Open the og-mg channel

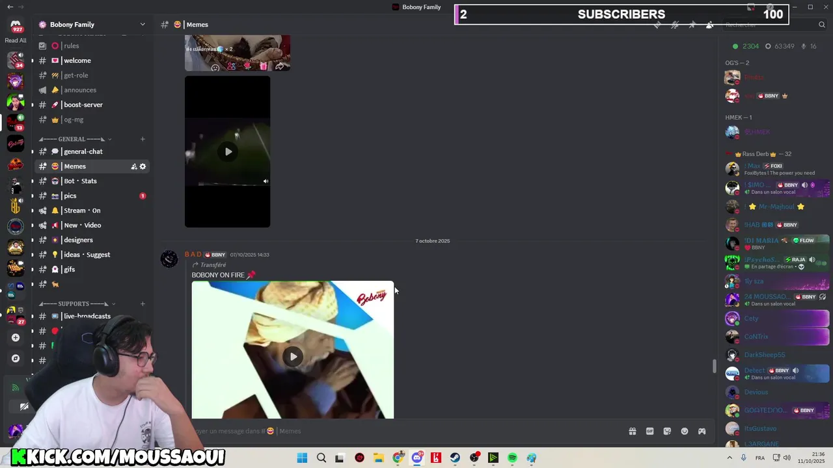tap(91, 120)
